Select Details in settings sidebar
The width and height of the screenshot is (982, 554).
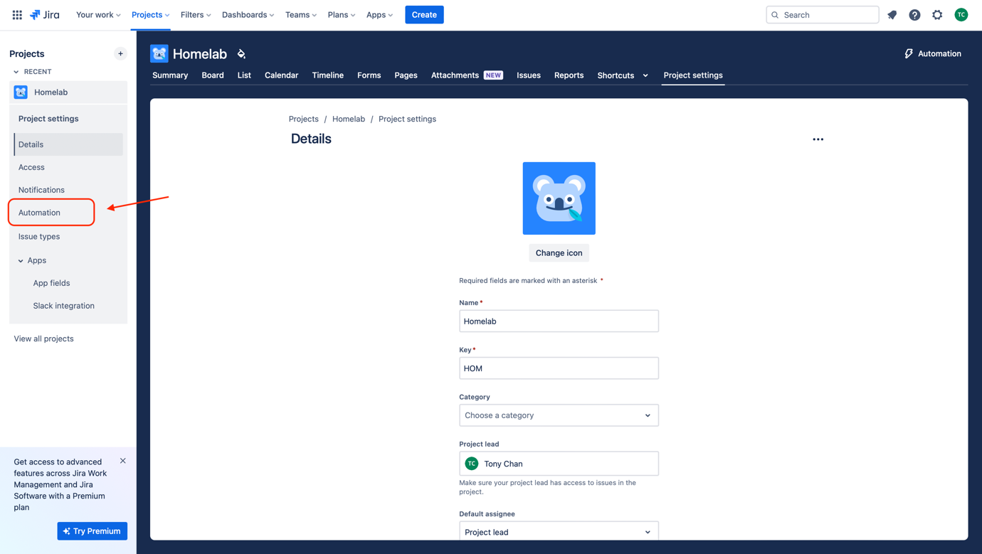click(x=68, y=144)
